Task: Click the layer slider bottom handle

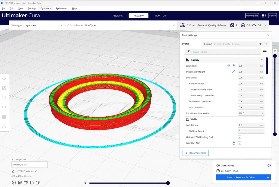Action: (275, 134)
